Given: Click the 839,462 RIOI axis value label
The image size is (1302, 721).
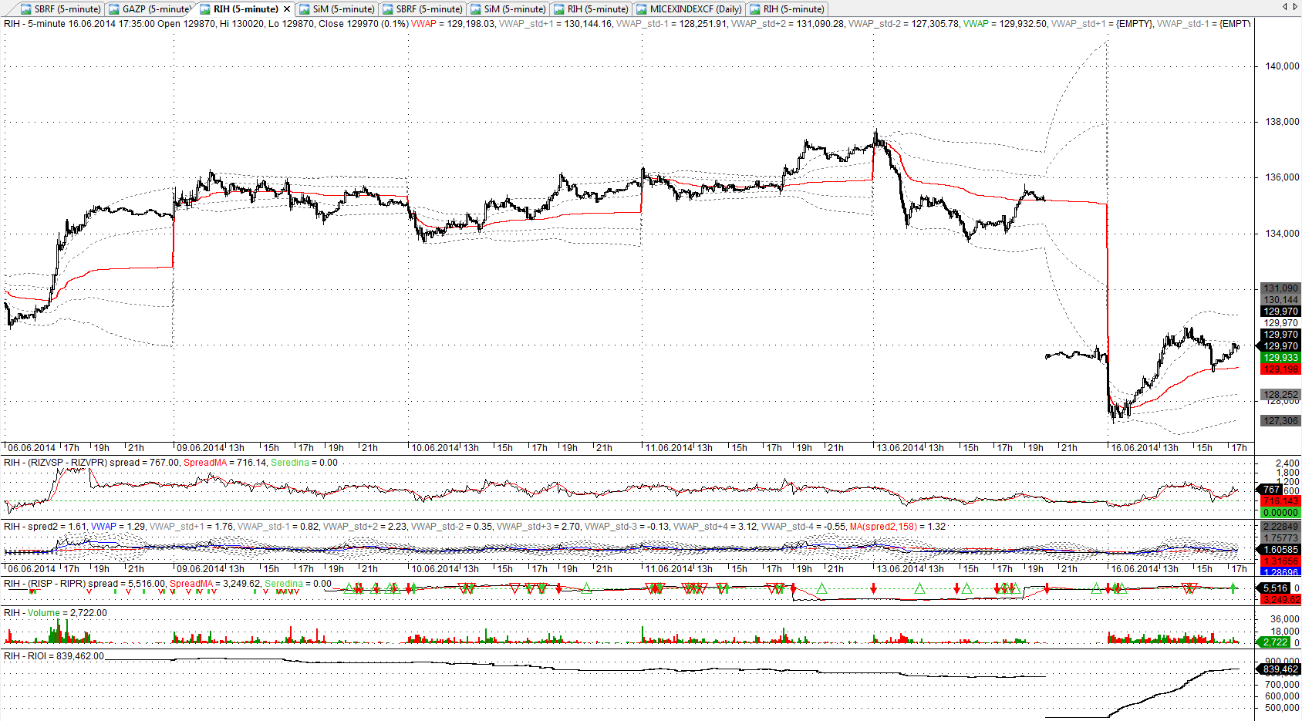Looking at the screenshot, I should tap(1280, 669).
